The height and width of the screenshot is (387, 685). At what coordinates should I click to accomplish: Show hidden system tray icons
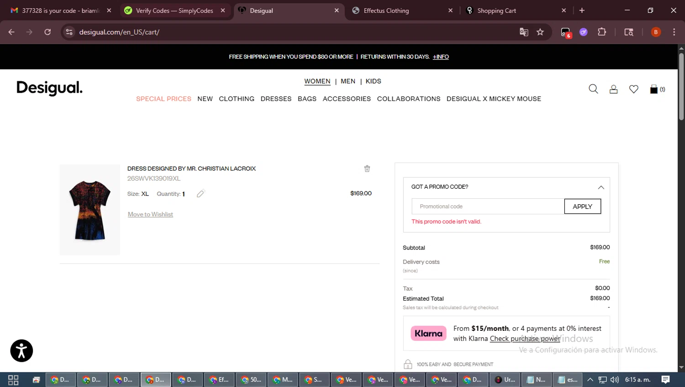click(590, 380)
